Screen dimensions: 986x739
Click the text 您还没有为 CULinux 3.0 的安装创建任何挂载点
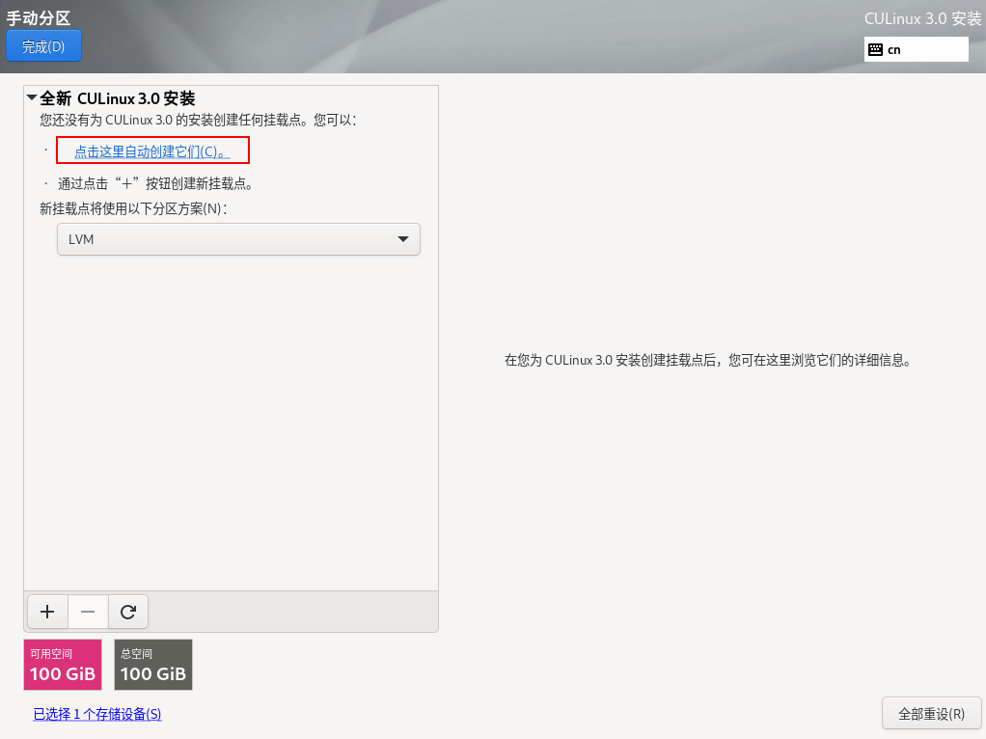click(x=198, y=121)
